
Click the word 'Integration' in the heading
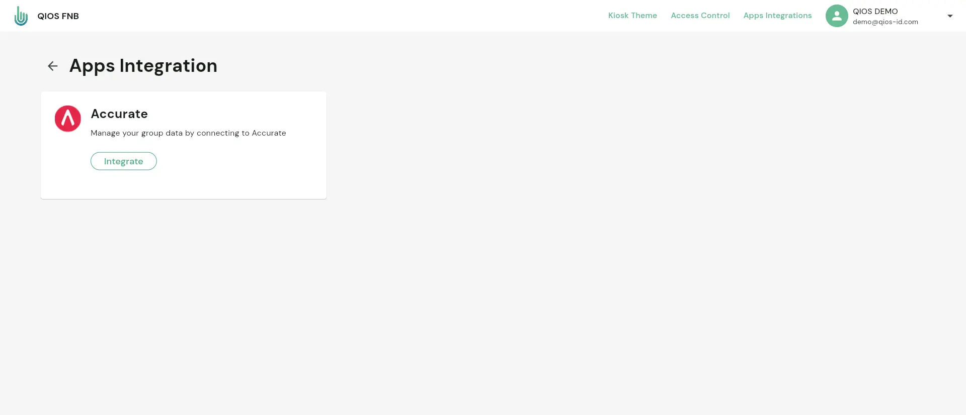point(169,66)
